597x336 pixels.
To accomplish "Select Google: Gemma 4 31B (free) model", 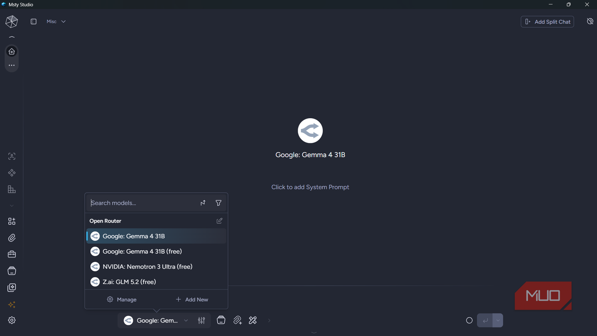I will pyautogui.click(x=156, y=251).
